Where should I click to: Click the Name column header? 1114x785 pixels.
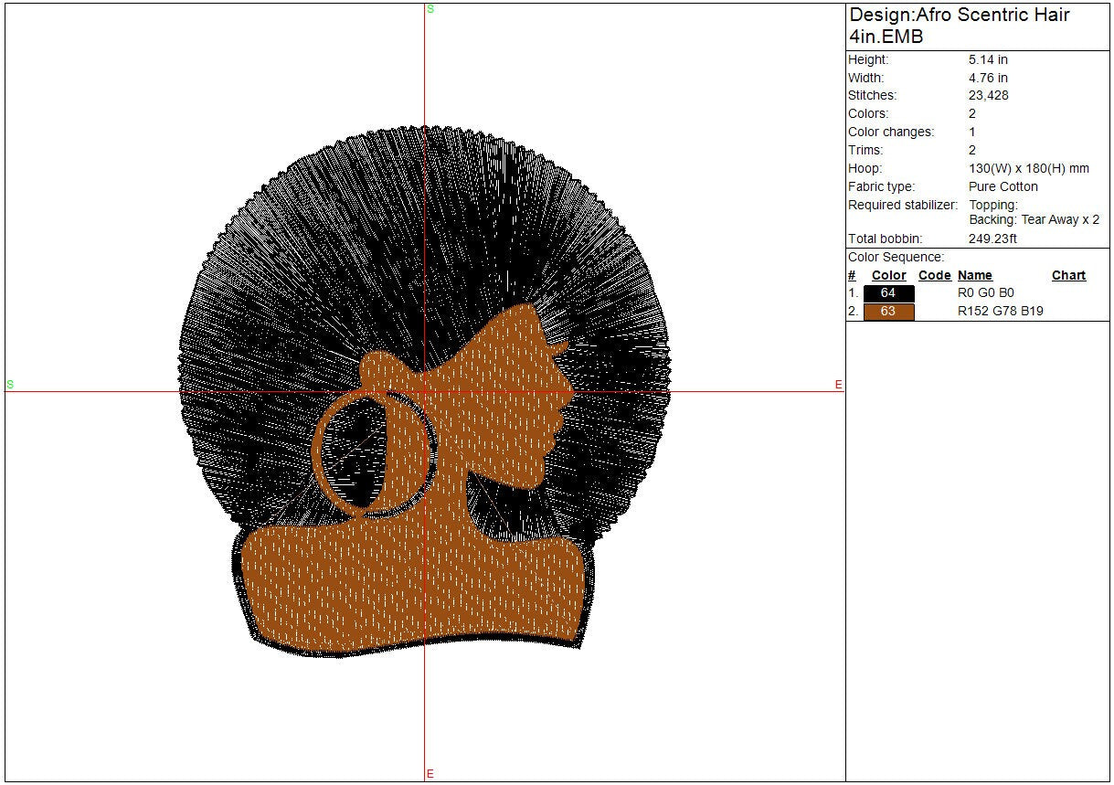click(x=974, y=275)
